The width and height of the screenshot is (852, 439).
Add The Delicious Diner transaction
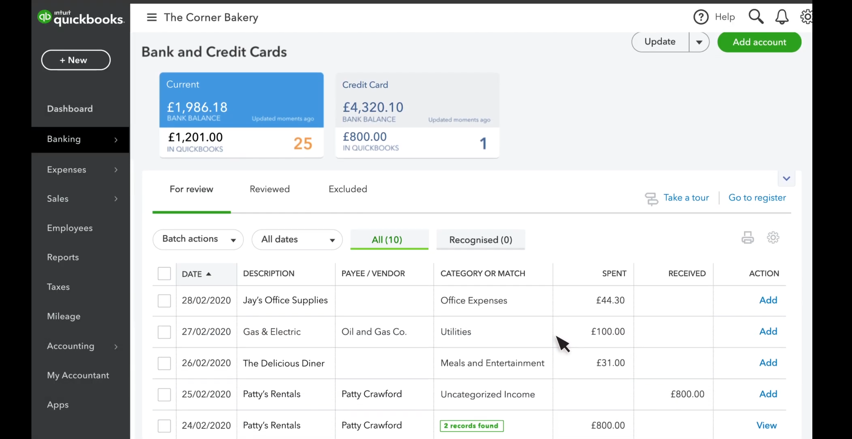768,363
